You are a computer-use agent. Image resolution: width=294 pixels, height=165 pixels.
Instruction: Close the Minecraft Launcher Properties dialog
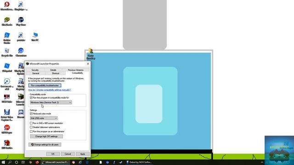click(88, 64)
